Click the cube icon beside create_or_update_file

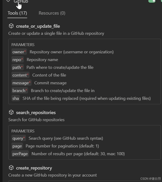click(x=11, y=26)
